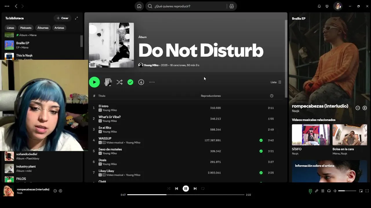Open album more options three dots
The image size is (371, 208).
[x=152, y=82]
